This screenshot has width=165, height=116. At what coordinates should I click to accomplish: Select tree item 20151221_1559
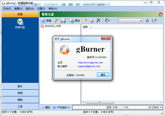[x=53, y=26]
